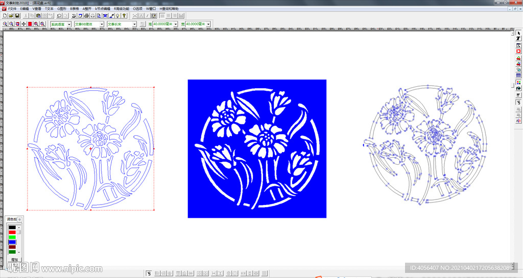
Task: Click the New file icon
Action: 5,16
